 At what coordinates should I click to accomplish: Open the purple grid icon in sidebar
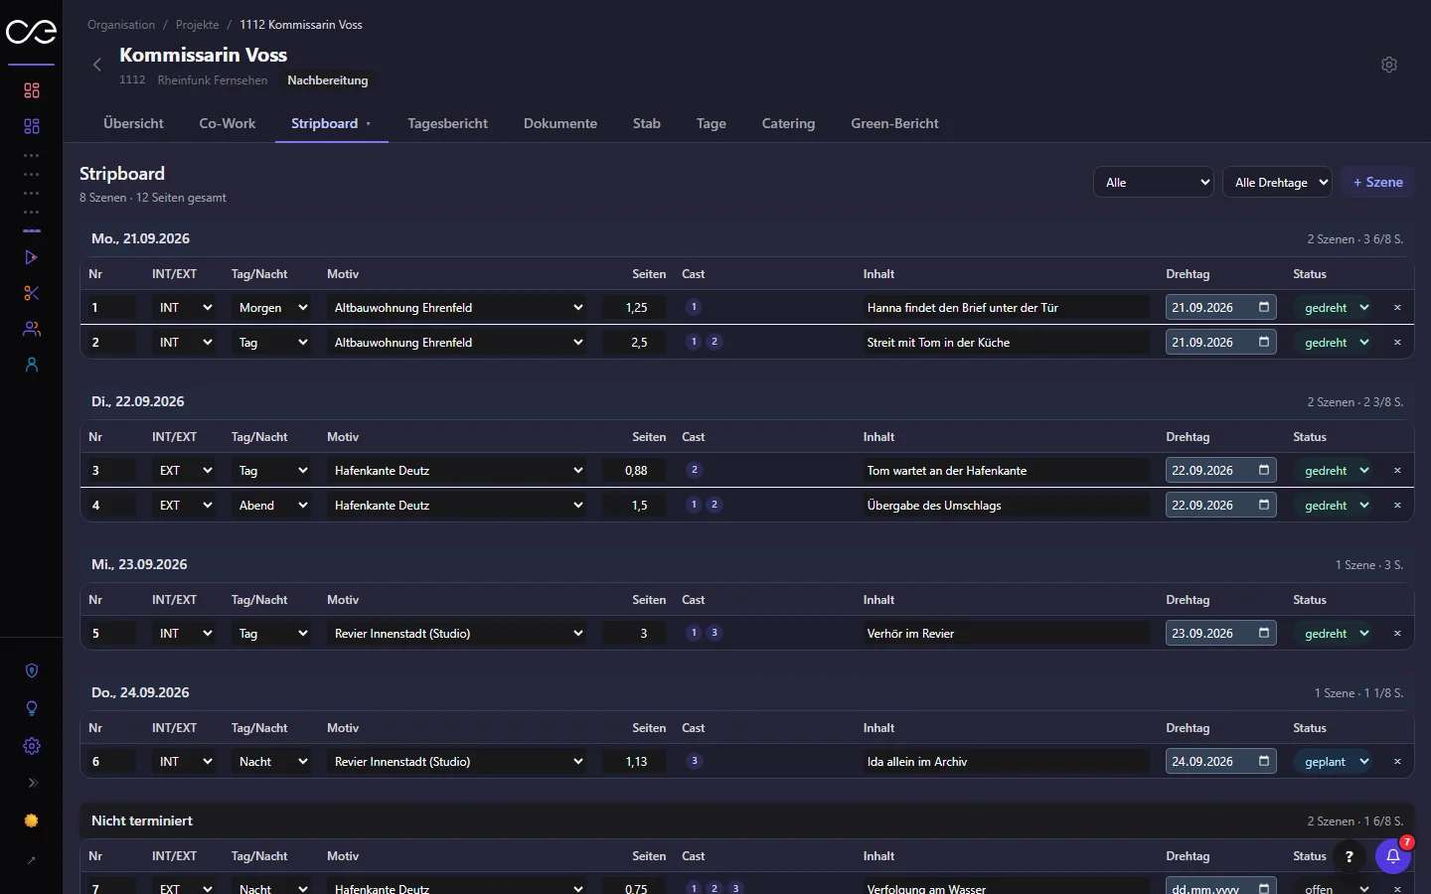[x=32, y=126]
